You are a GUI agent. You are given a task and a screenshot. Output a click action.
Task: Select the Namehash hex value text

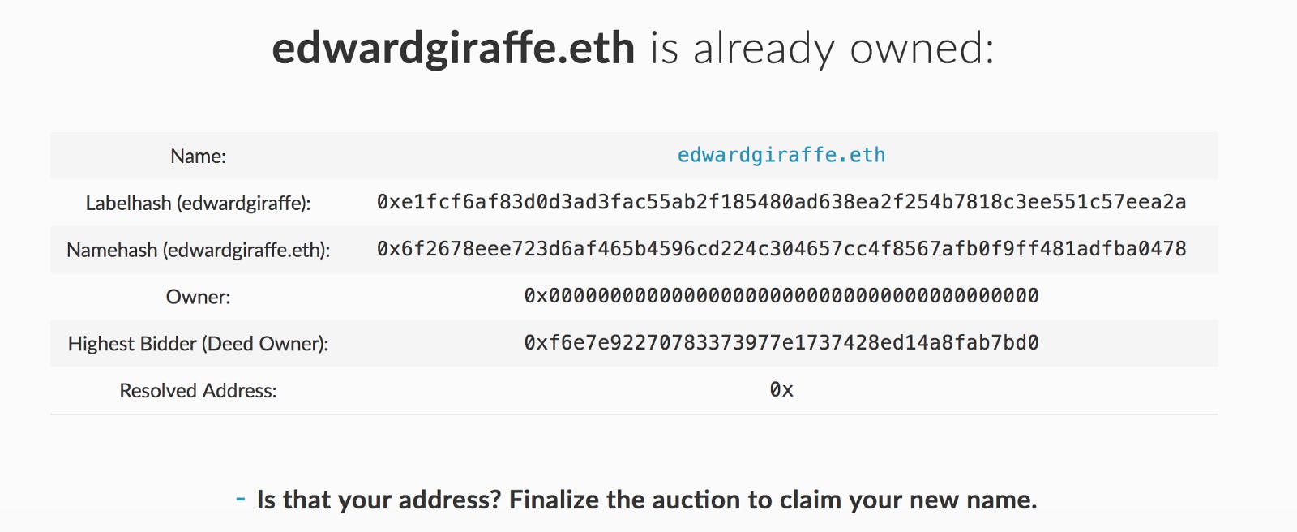(x=780, y=249)
